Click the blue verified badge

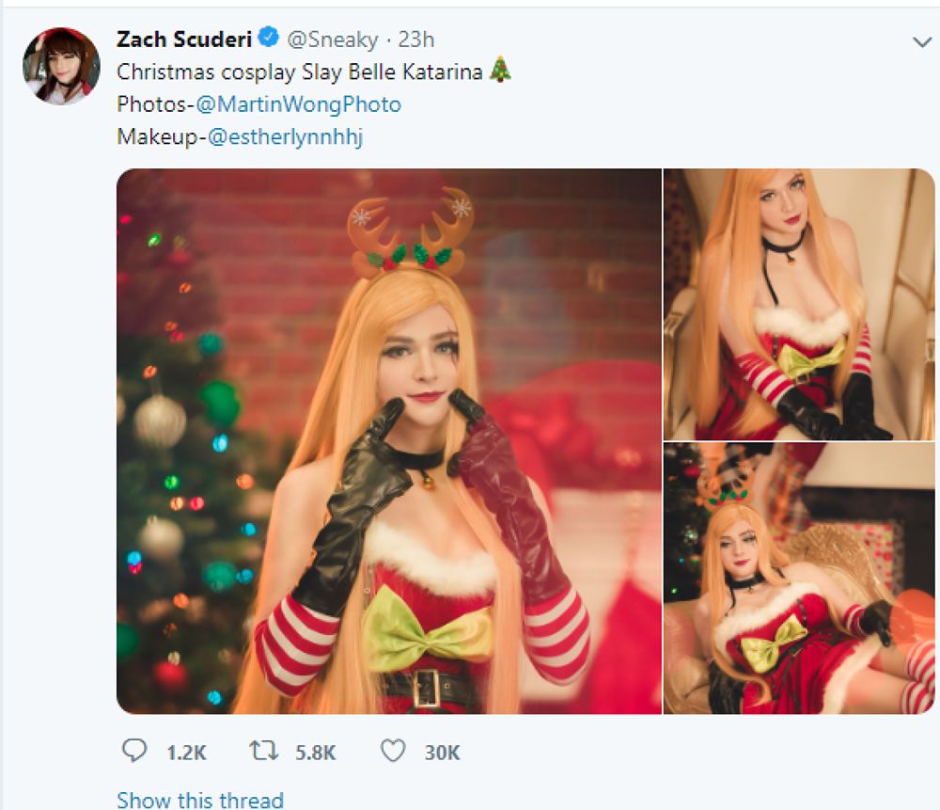click(x=268, y=39)
